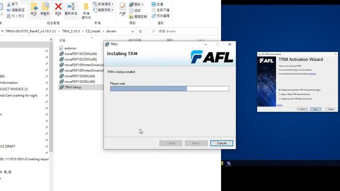Click the pin icon beside Information

[47, 83]
